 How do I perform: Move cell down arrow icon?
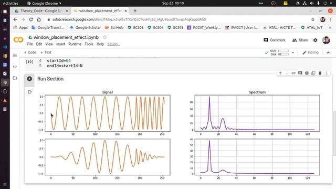point(287,73)
